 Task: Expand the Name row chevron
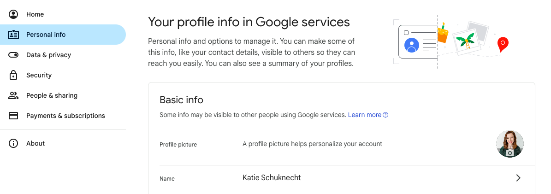pos(518,178)
